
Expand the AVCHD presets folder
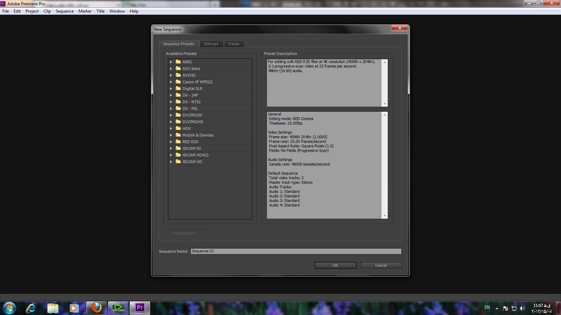point(171,75)
